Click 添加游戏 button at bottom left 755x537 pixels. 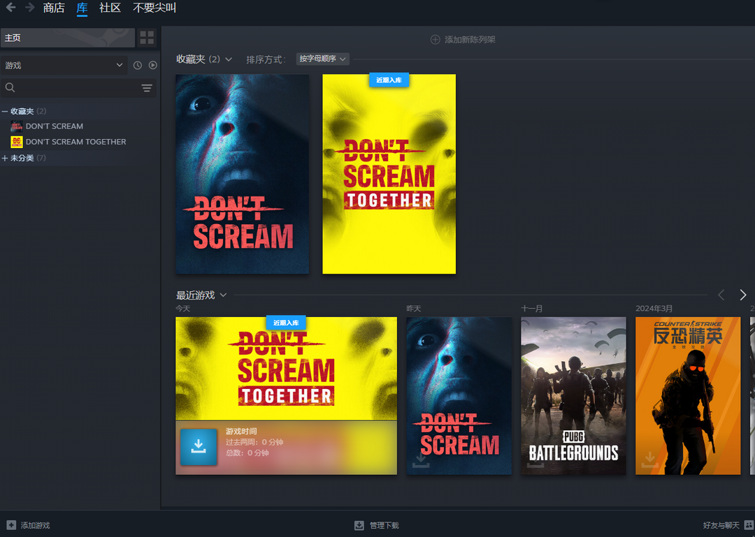click(x=29, y=525)
